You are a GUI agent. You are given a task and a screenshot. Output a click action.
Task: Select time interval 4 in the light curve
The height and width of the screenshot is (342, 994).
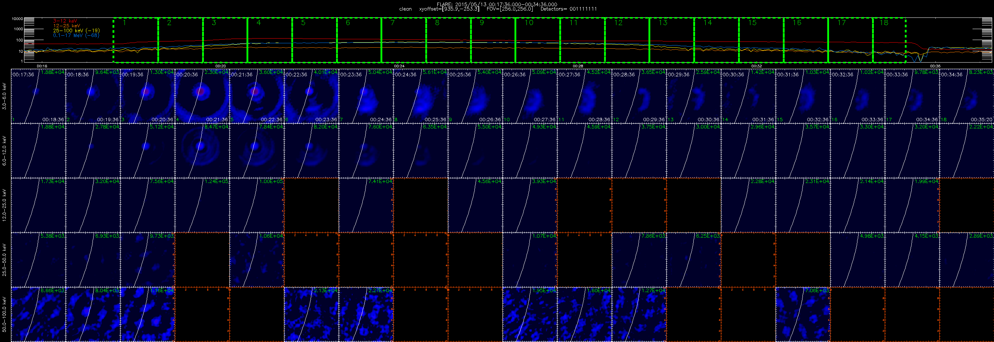(269, 40)
